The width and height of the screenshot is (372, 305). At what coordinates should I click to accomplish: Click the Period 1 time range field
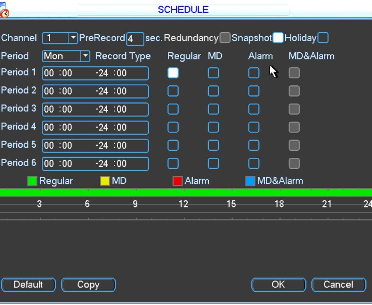pos(95,73)
